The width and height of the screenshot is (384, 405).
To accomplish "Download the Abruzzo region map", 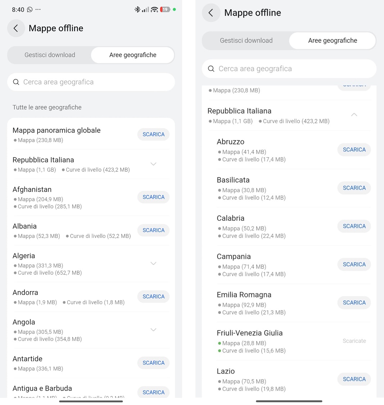I will 354,150.
